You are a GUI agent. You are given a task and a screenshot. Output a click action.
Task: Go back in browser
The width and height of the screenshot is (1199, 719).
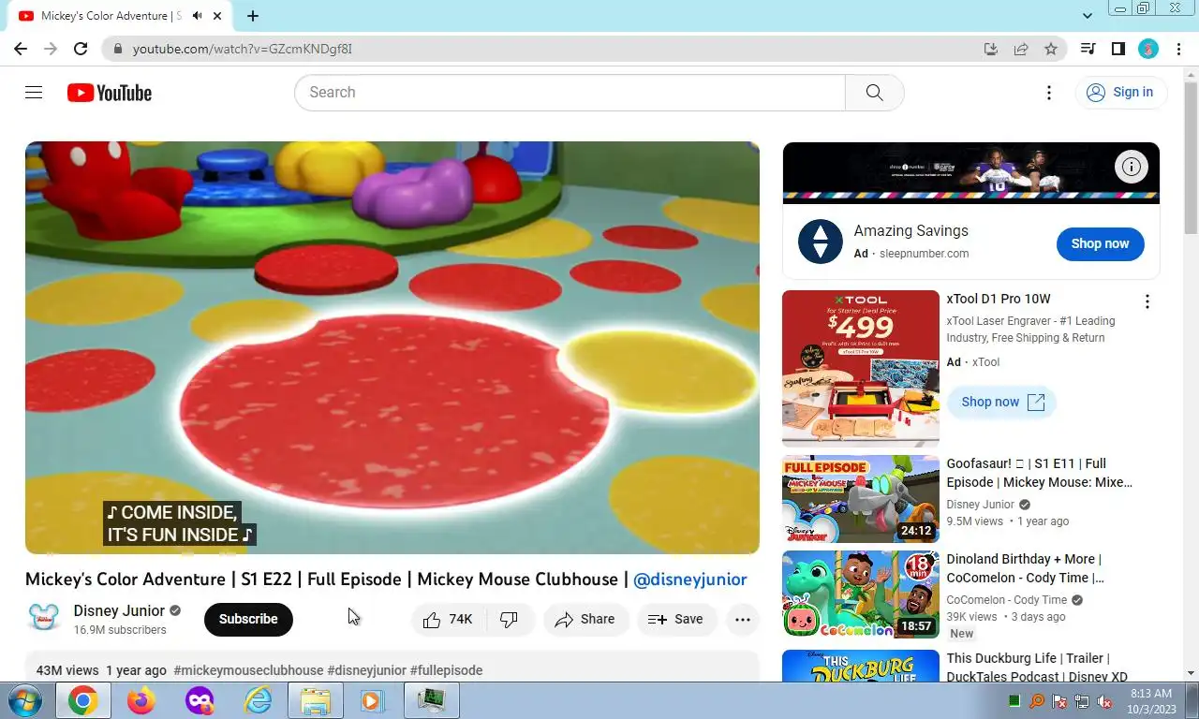[x=21, y=49]
